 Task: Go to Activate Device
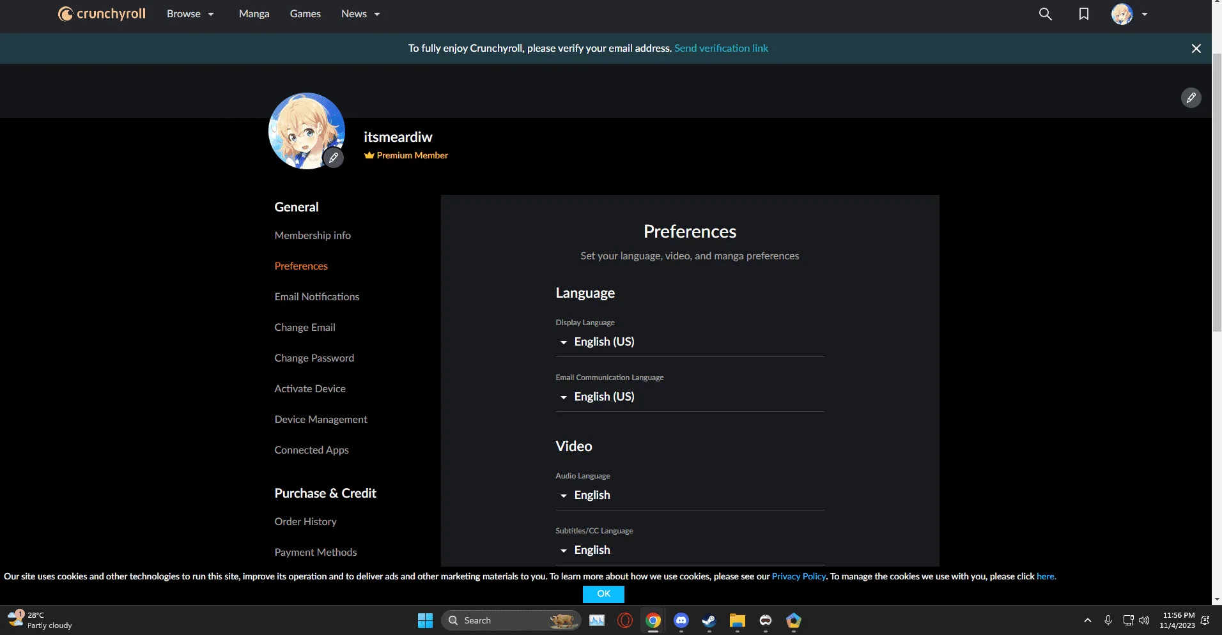(310, 389)
